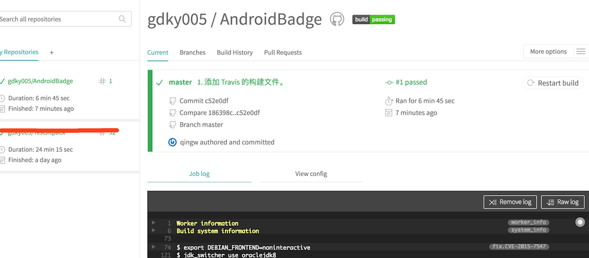This screenshot has width=589, height=258.
Task: Click the qingw authored and committed text
Action: coord(227,142)
